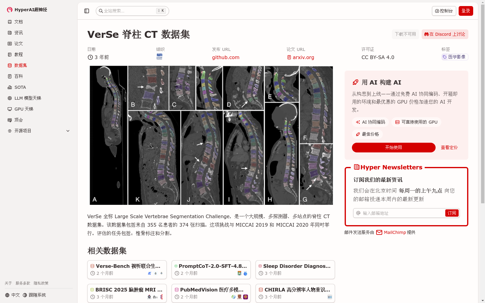
Task: Click the 开源项目 list icon
Action: (x=10, y=131)
